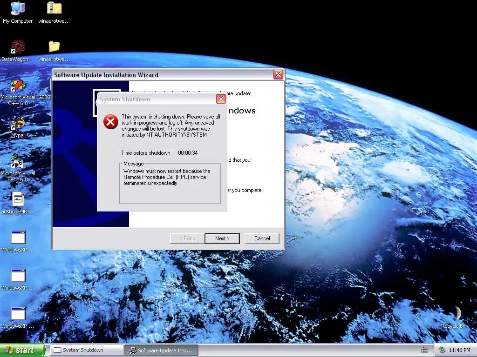Click the network tray icon beside the clock
Viewport: 477px width, 357px height.
tap(443, 350)
